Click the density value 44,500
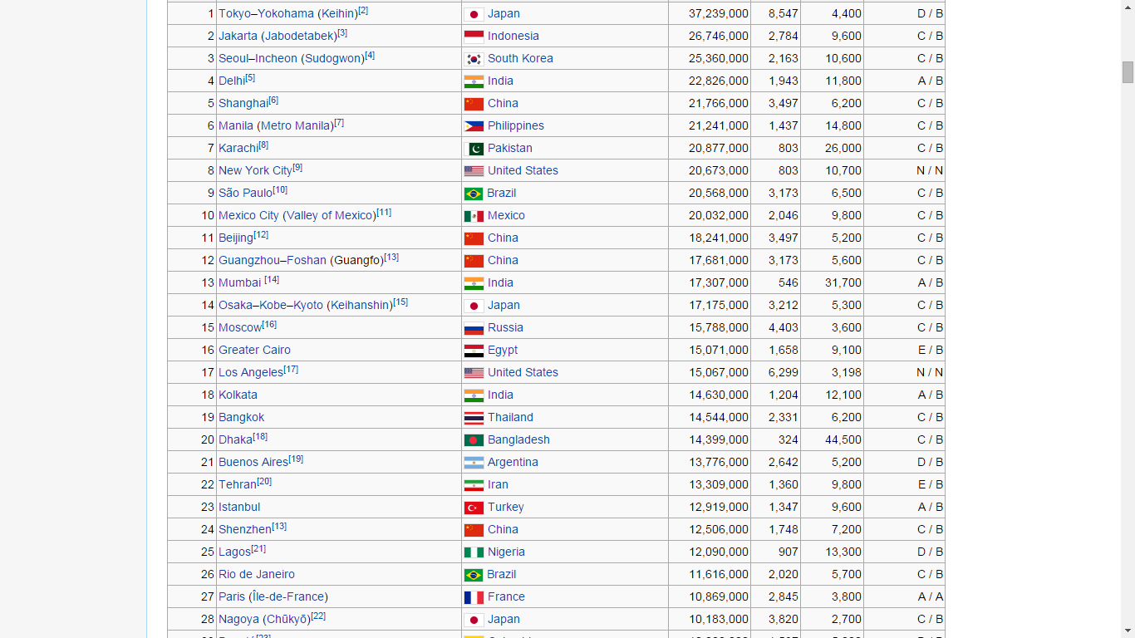Viewport: 1135px width, 638px height. click(x=843, y=440)
